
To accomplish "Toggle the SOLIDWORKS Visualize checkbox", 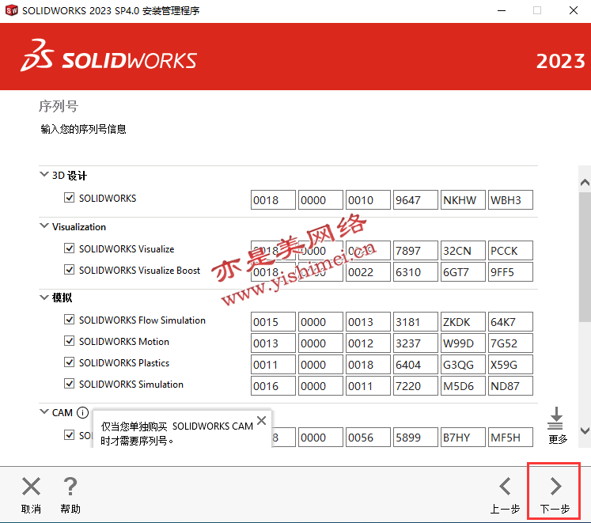I will pos(69,248).
